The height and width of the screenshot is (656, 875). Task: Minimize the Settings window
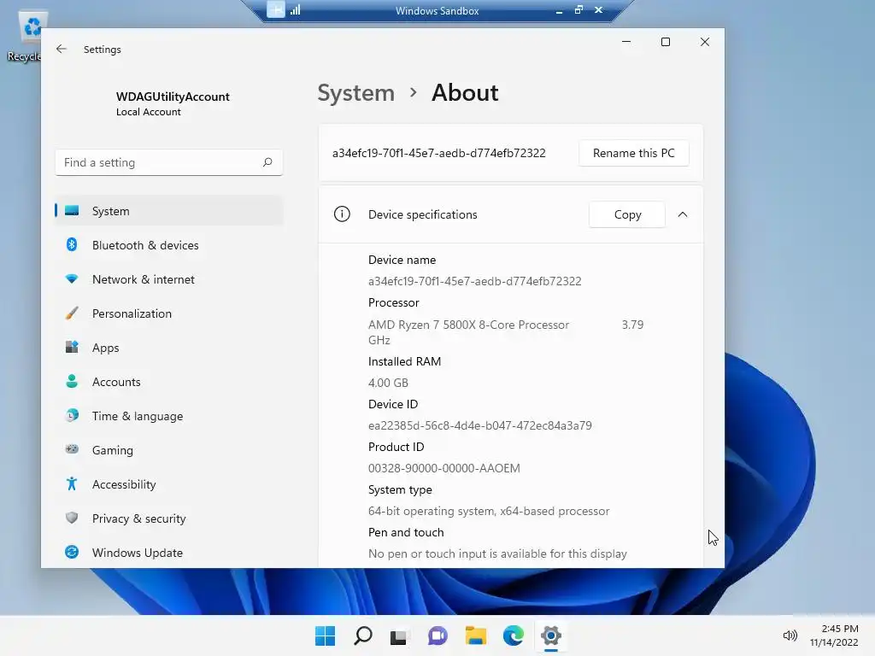click(x=626, y=42)
